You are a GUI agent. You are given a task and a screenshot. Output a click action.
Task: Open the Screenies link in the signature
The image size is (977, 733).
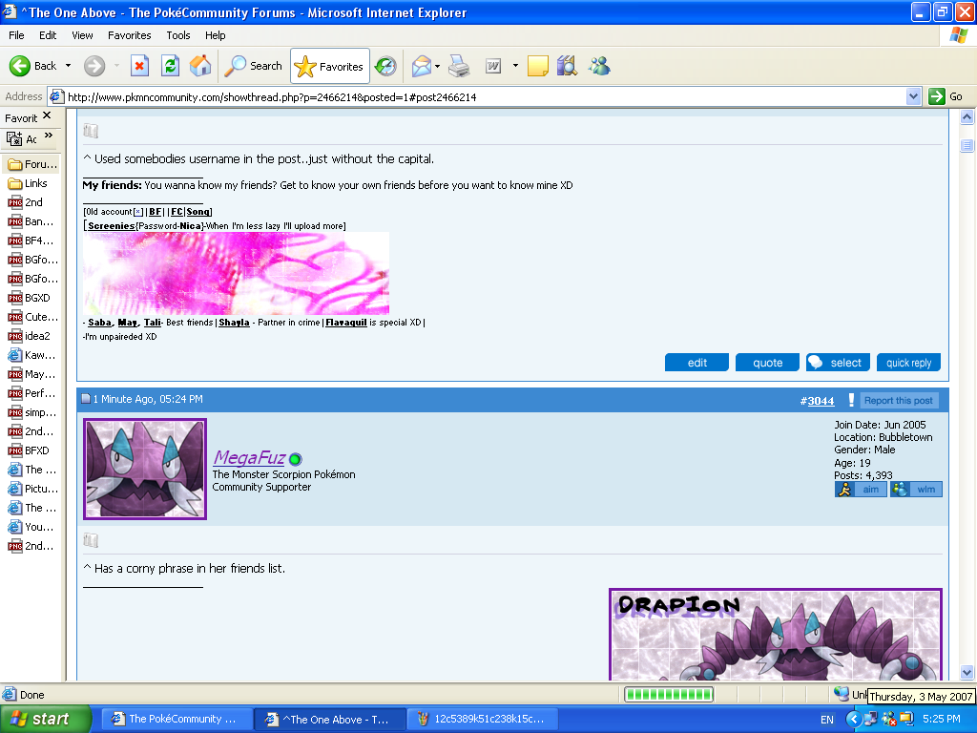(111, 225)
